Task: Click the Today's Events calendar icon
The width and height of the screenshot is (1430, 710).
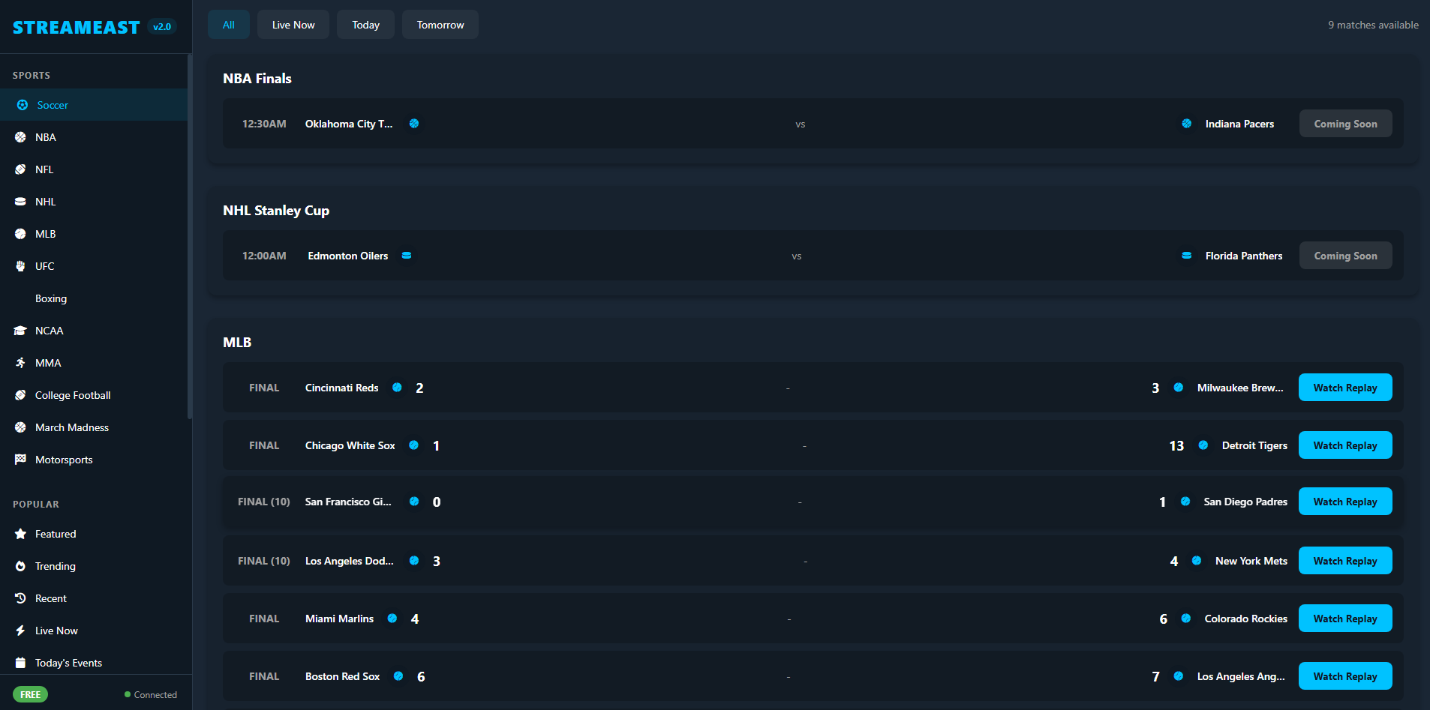Action: point(20,663)
